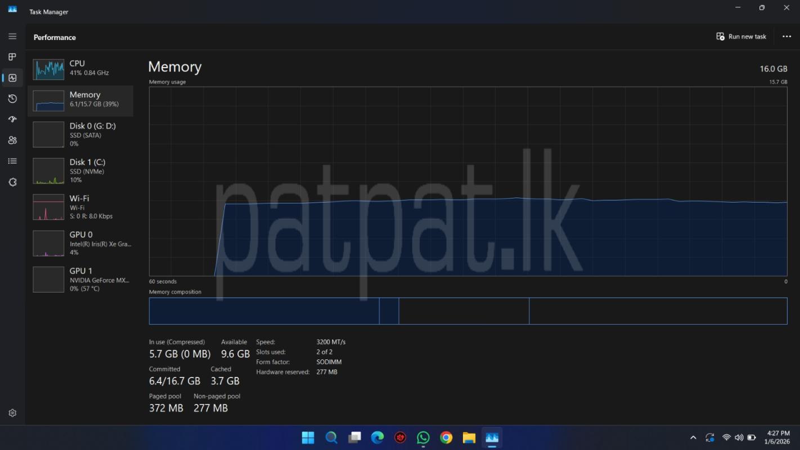Open the Services page icon in sidebar
Viewport: 800px width, 450px height.
pos(12,182)
